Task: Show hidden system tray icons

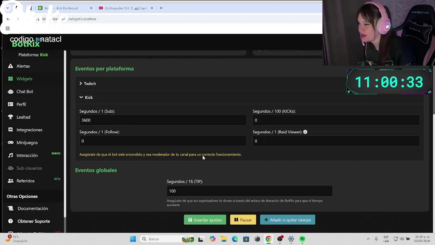Action: (368, 239)
